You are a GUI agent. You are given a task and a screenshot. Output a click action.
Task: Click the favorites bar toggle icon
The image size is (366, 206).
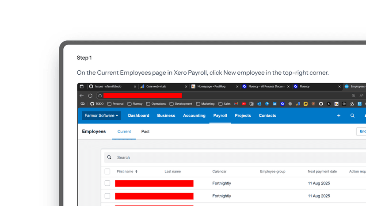point(83,104)
